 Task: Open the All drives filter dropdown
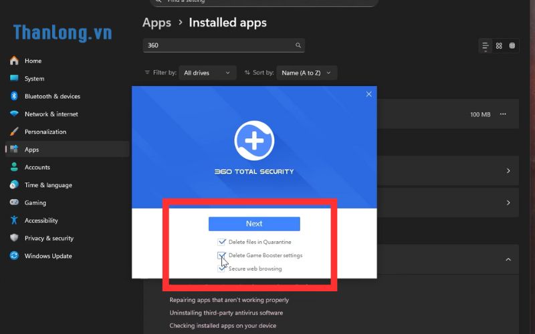click(x=207, y=73)
